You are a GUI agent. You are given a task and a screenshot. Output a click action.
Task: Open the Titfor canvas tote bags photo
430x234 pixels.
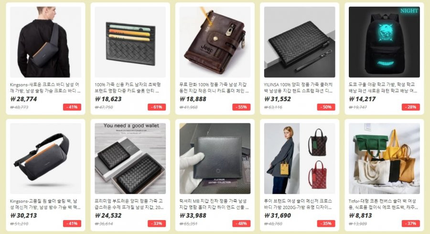click(x=384, y=159)
